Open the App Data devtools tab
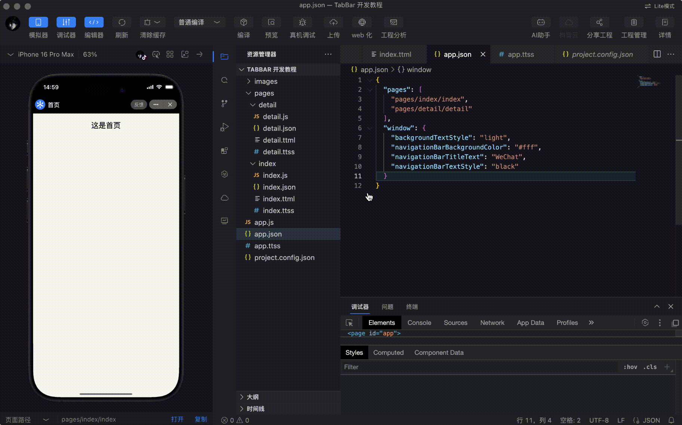This screenshot has height=425, width=682. (x=530, y=323)
